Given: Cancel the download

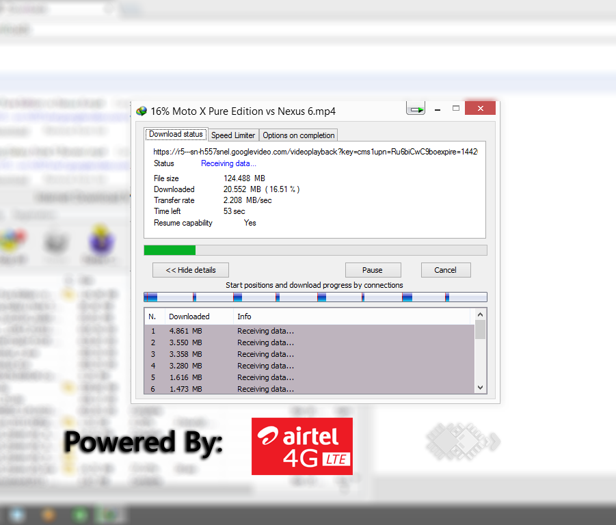Looking at the screenshot, I should coord(446,270).
